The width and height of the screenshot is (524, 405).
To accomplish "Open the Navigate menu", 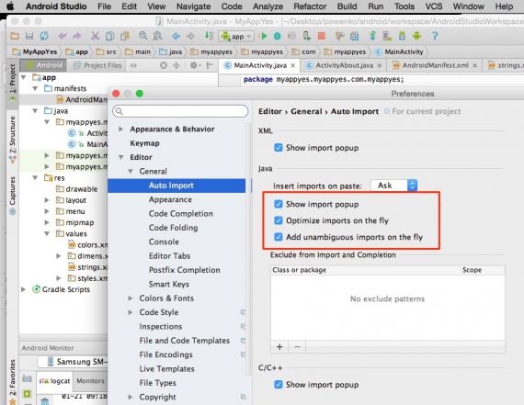I will click(x=193, y=6).
